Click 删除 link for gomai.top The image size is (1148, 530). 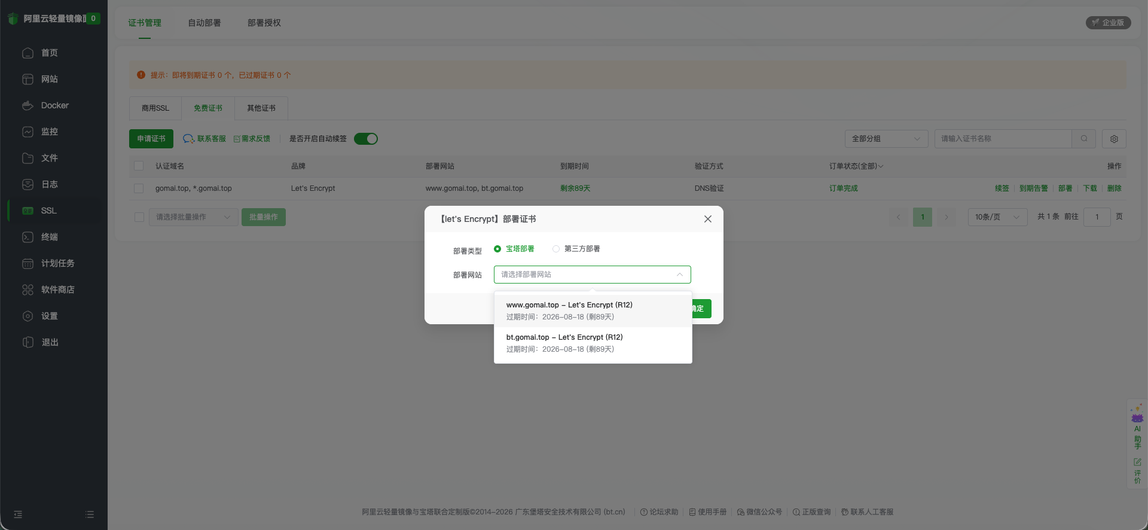pyautogui.click(x=1115, y=188)
